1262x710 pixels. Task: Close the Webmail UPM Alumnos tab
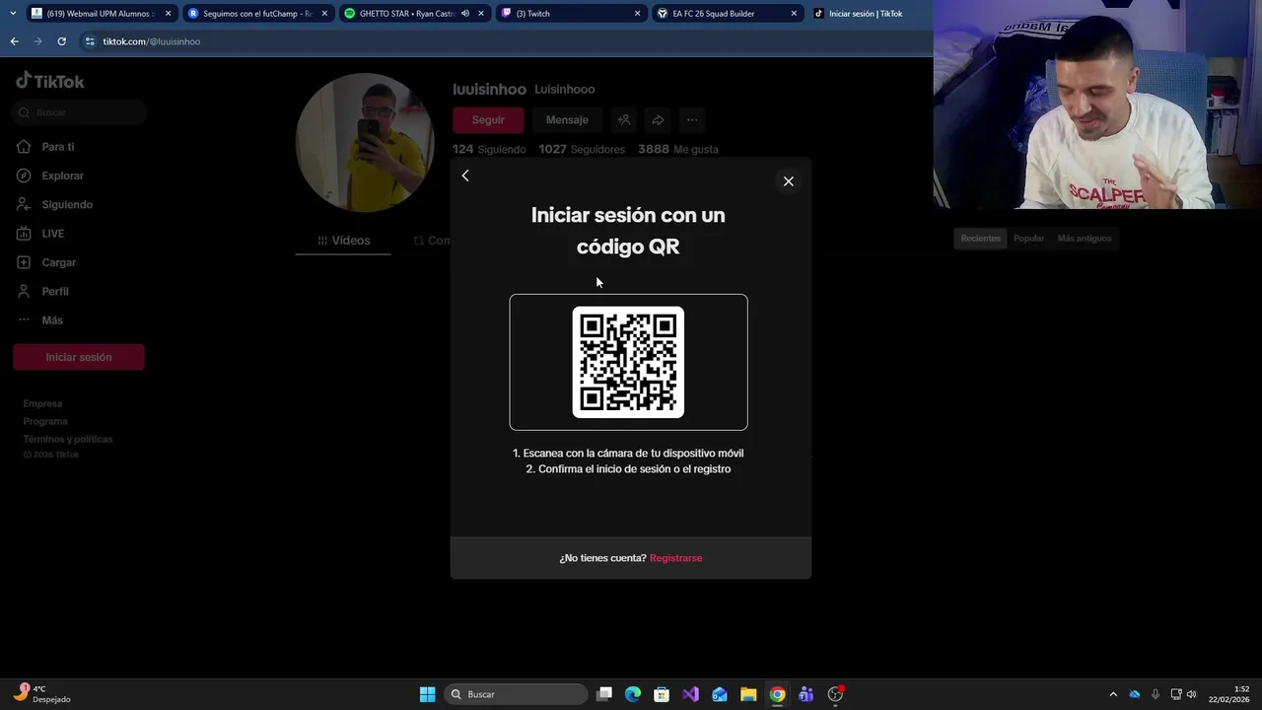coord(168,14)
